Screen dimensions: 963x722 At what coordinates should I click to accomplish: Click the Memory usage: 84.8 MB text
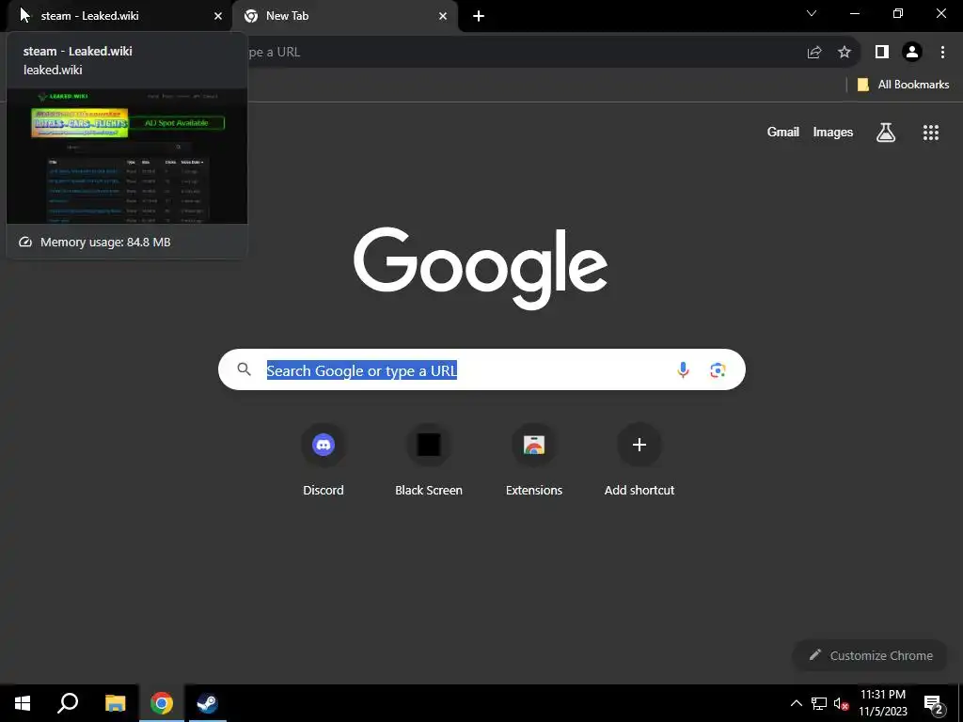click(x=105, y=242)
